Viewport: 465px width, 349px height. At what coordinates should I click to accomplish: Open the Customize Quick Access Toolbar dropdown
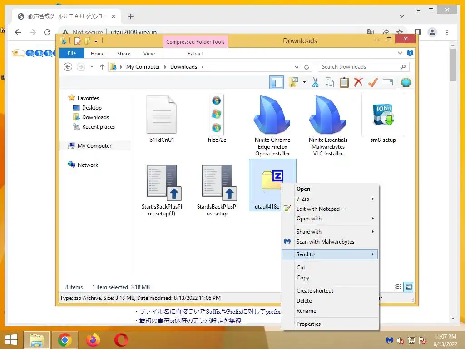(96, 41)
